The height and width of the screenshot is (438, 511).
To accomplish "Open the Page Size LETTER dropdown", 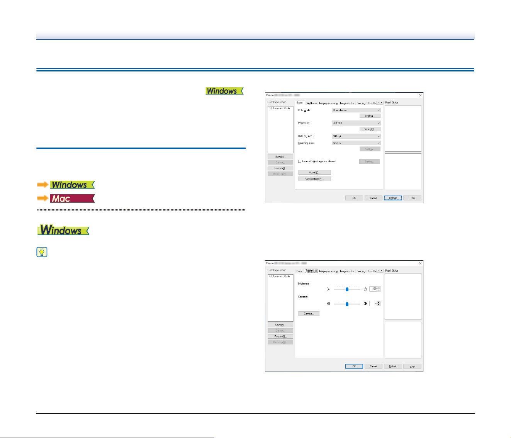I will (x=356, y=123).
